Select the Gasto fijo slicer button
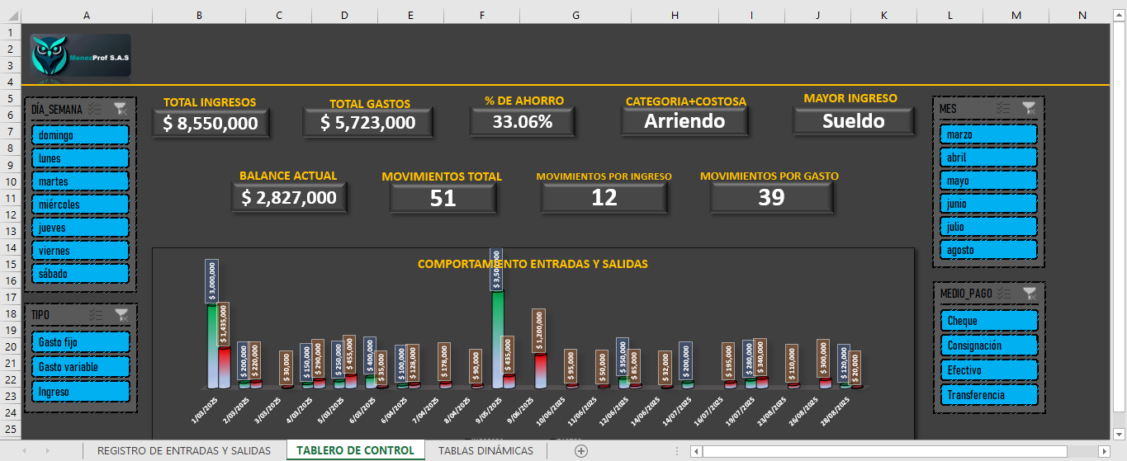The height and width of the screenshot is (461, 1127). pos(80,342)
